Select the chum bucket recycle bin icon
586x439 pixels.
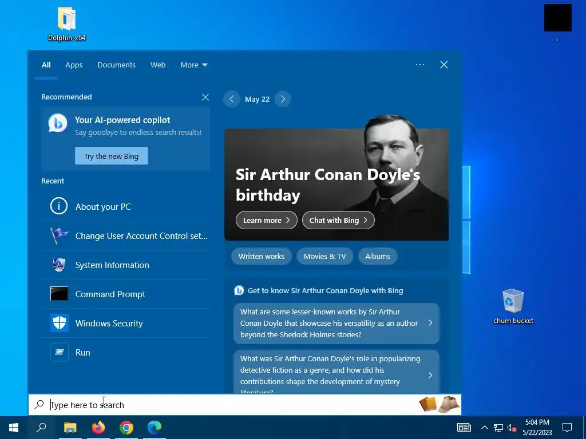pos(513,301)
